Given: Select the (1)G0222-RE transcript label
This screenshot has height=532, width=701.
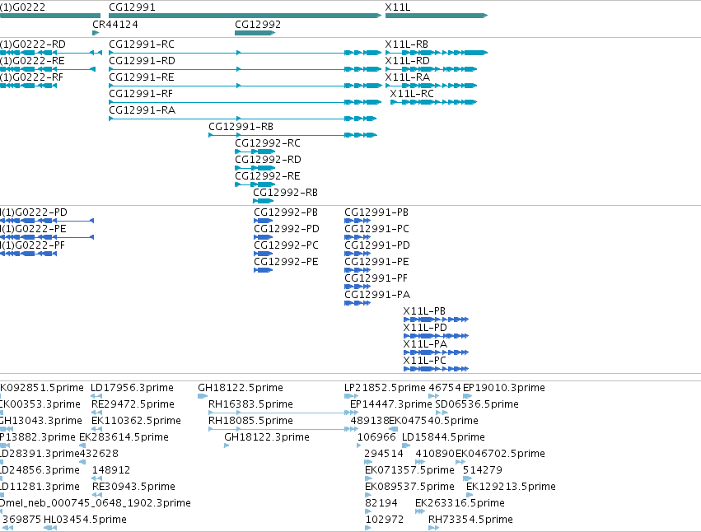Looking at the screenshot, I should click(x=32, y=61).
